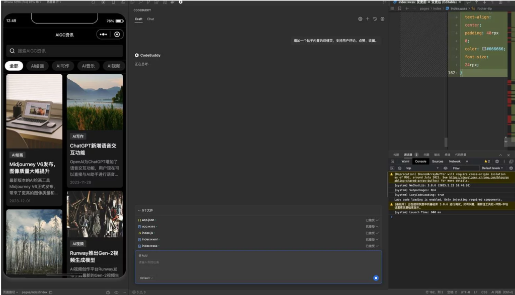Open the Wxml devtools tab
515x295 pixels.
click(405, 161)
